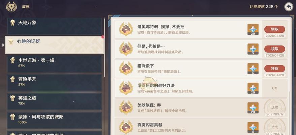Screen dimensions: 296x135
Task: Open 冒险手艺 category at 57%
Action: [54, 83]
